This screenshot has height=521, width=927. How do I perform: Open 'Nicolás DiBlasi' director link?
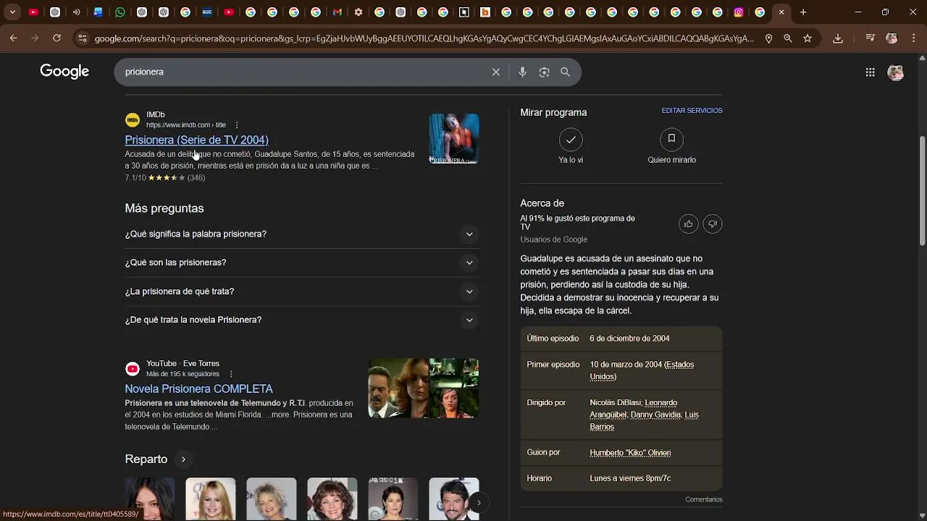pyautogui.click(x=615, y=403)
